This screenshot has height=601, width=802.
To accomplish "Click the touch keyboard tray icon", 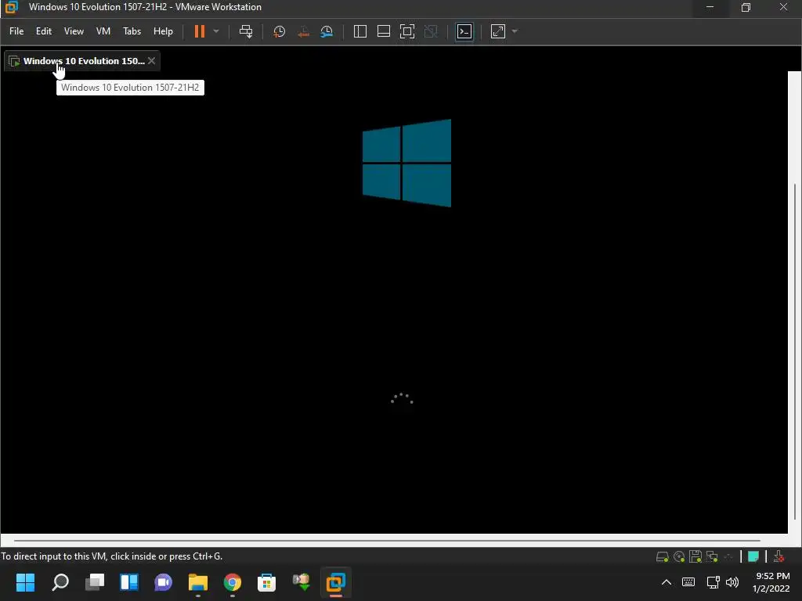I will pos(688,582).
